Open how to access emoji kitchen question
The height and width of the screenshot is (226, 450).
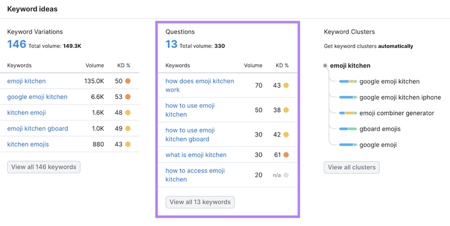click(x=195, y=175)
